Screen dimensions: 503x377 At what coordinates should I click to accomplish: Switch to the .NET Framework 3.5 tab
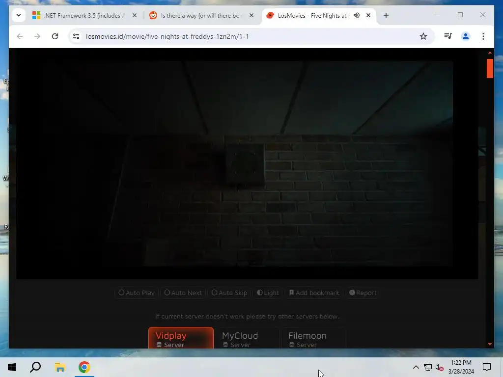(85, 15)
